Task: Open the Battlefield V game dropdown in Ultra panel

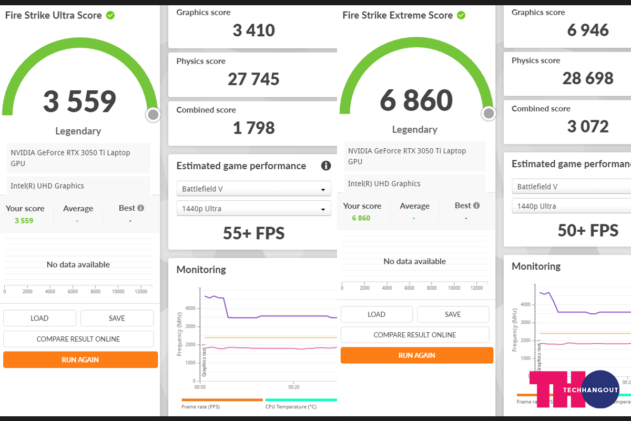Action: [x=254, y=189]
